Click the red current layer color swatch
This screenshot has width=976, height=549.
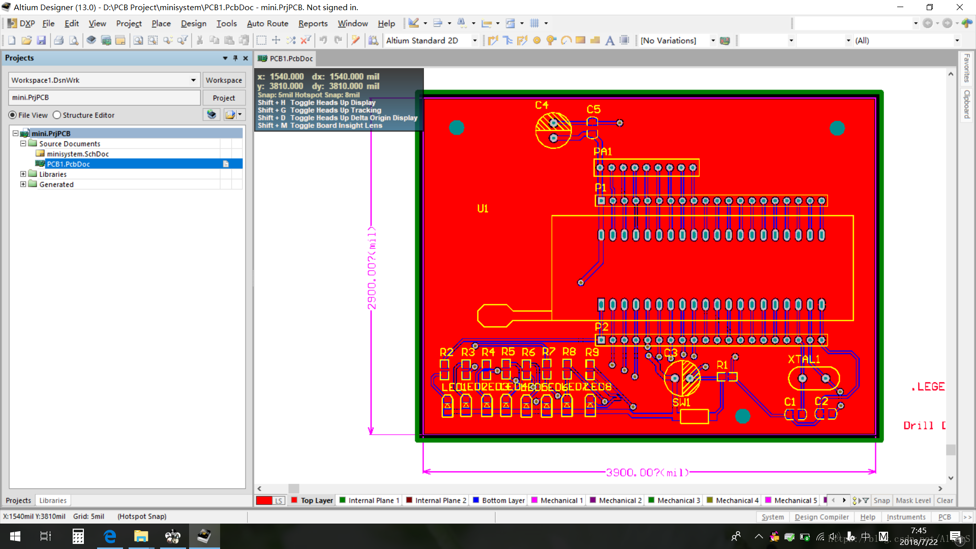(x=264, y=501)
